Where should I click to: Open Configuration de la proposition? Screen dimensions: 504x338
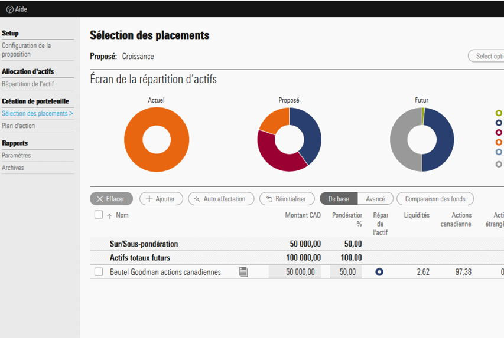pyautogui.click(x=27, y=50)
